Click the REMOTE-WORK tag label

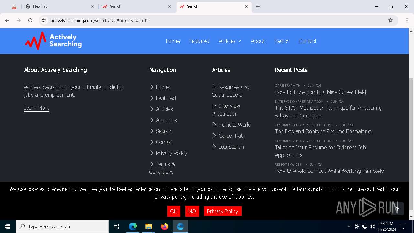289,164
